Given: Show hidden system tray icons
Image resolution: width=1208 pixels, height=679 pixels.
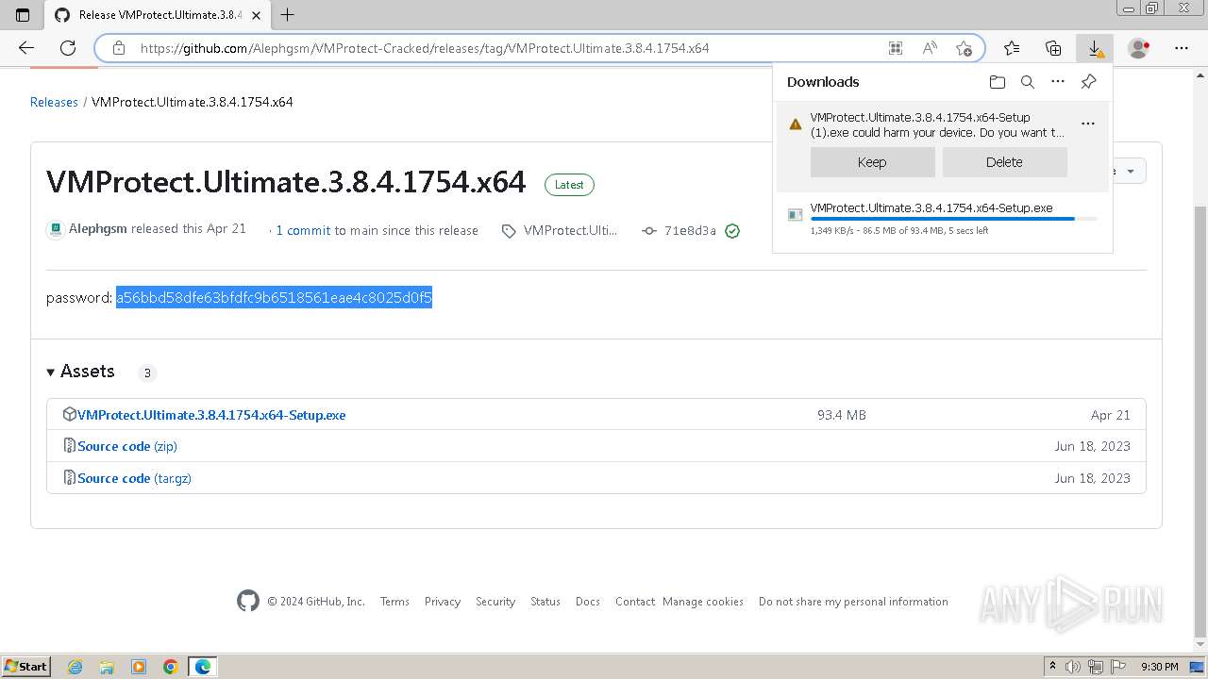Looking at the screenshot, I should [1052, 667].
